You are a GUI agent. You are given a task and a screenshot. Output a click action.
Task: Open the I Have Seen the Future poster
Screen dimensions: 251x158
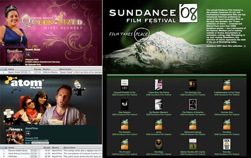coord(159,85)
